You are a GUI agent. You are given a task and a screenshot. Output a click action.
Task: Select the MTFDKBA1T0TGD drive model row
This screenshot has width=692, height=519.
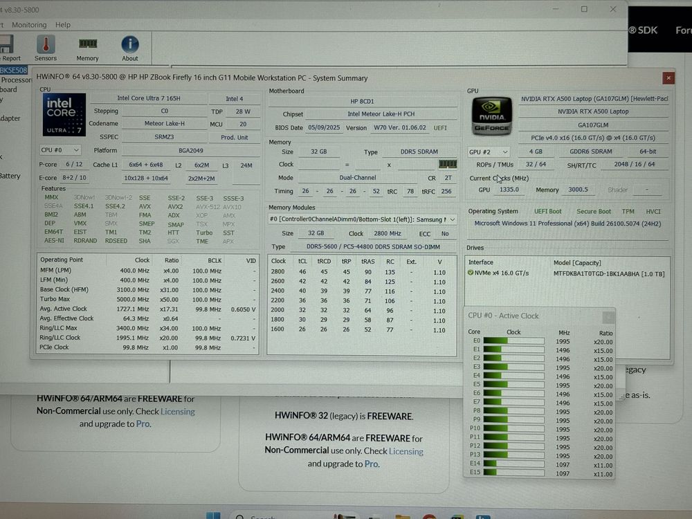point(567,273)
